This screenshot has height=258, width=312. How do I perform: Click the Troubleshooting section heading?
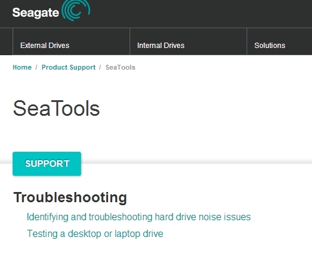tap(70, 197)
